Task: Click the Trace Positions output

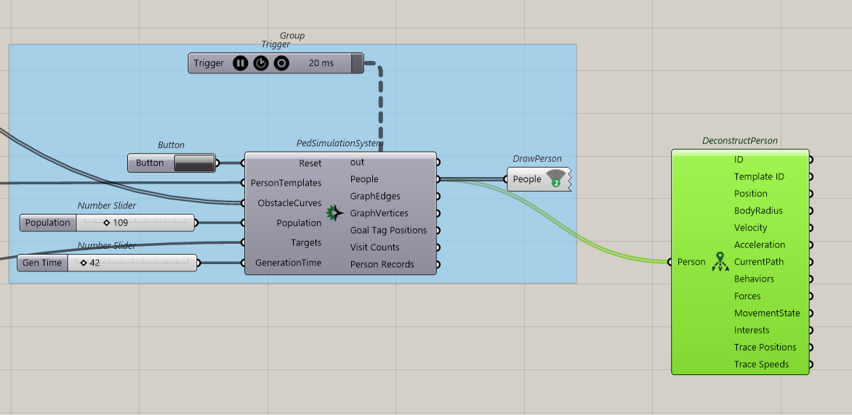Action: (x=765, y=348)
